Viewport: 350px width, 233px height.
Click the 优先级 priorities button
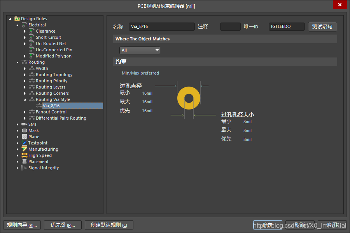[63, 225]
